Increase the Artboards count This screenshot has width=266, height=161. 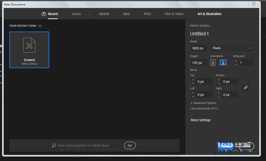pos(236,61)
